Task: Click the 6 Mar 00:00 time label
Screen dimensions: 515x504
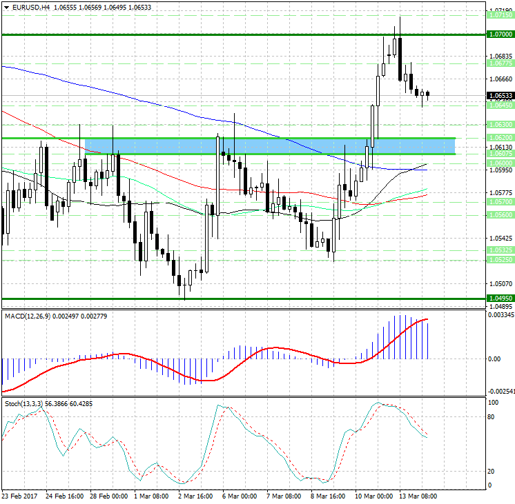Action: tap(240, 496)
